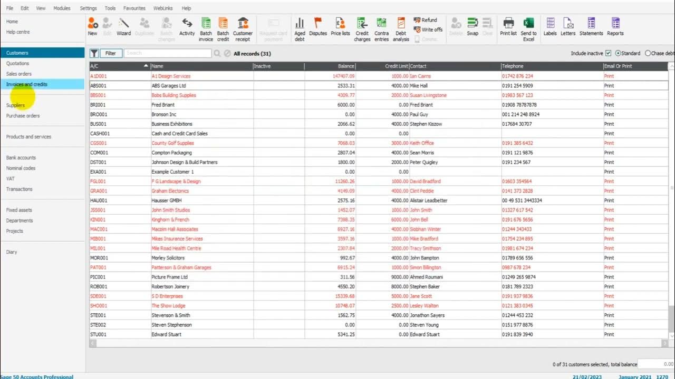Image resolution: width=675 pixels, height=379 pixels.
Task: Open Debt analysis
Action: click(401, 29)
